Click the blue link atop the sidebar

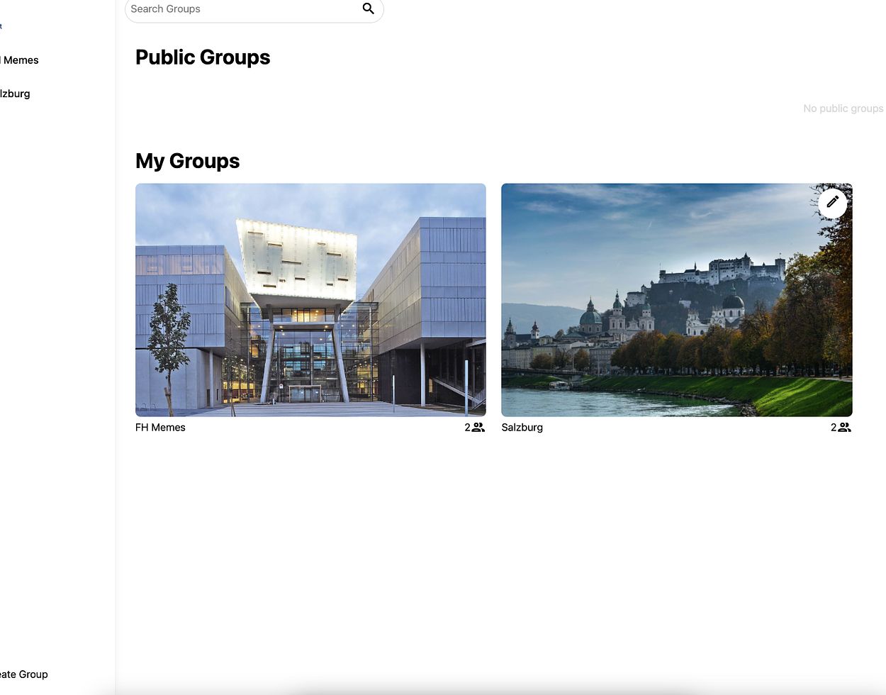coord(1,26)
